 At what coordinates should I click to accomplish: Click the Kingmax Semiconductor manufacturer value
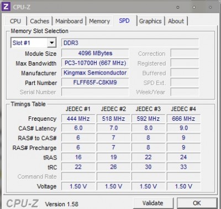pos(95,73)
